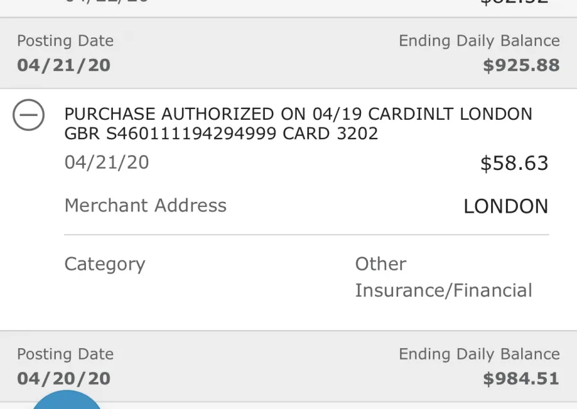Select the LONDON merchant address value
577x409 pixels.
click(506, 206)
